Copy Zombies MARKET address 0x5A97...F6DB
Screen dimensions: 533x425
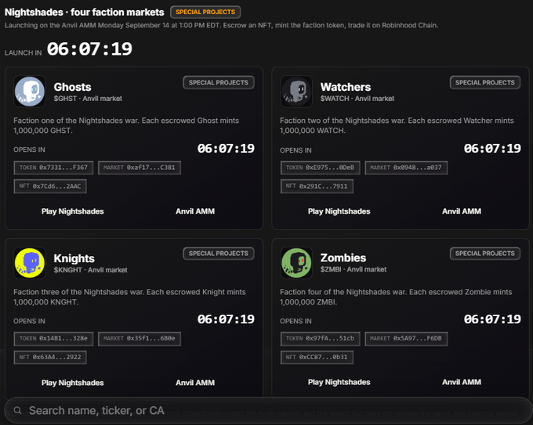406,339
